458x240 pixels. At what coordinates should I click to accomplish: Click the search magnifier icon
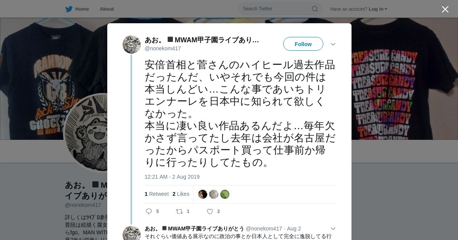[315, 9]
